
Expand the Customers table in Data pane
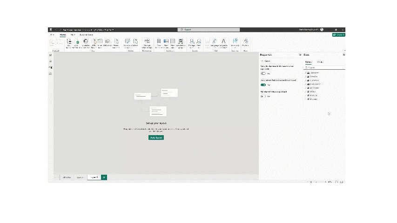pyautogui.click(x=305, y=80)
